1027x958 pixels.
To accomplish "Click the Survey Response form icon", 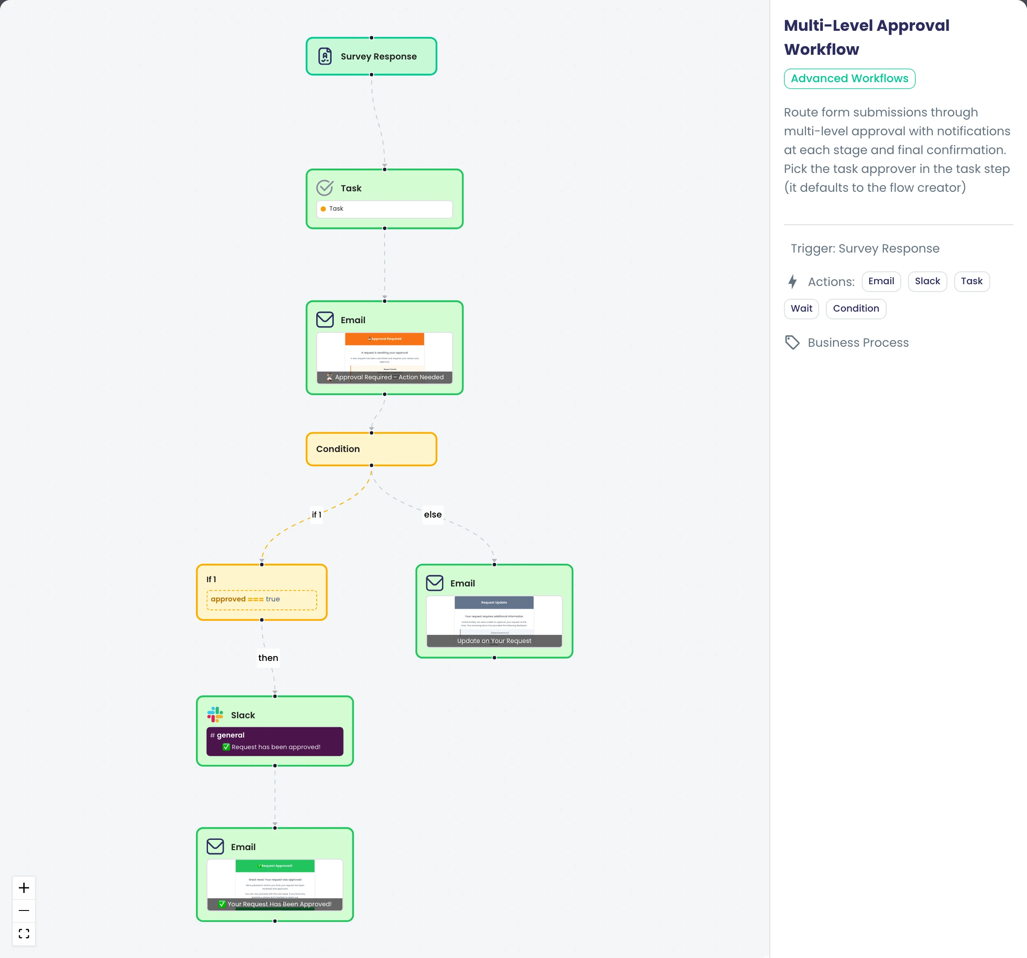I will tap(325, 56).
